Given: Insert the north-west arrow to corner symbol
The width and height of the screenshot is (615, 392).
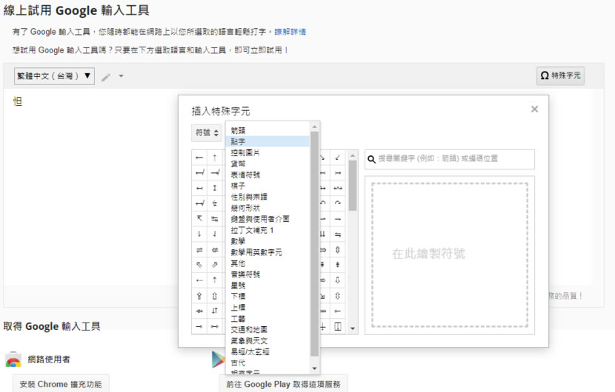Looking at the screenshot, I should pyautogui.click(x=199, y=219).
